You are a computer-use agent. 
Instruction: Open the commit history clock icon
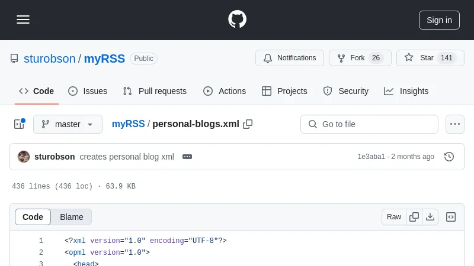(x=449, y=157)
